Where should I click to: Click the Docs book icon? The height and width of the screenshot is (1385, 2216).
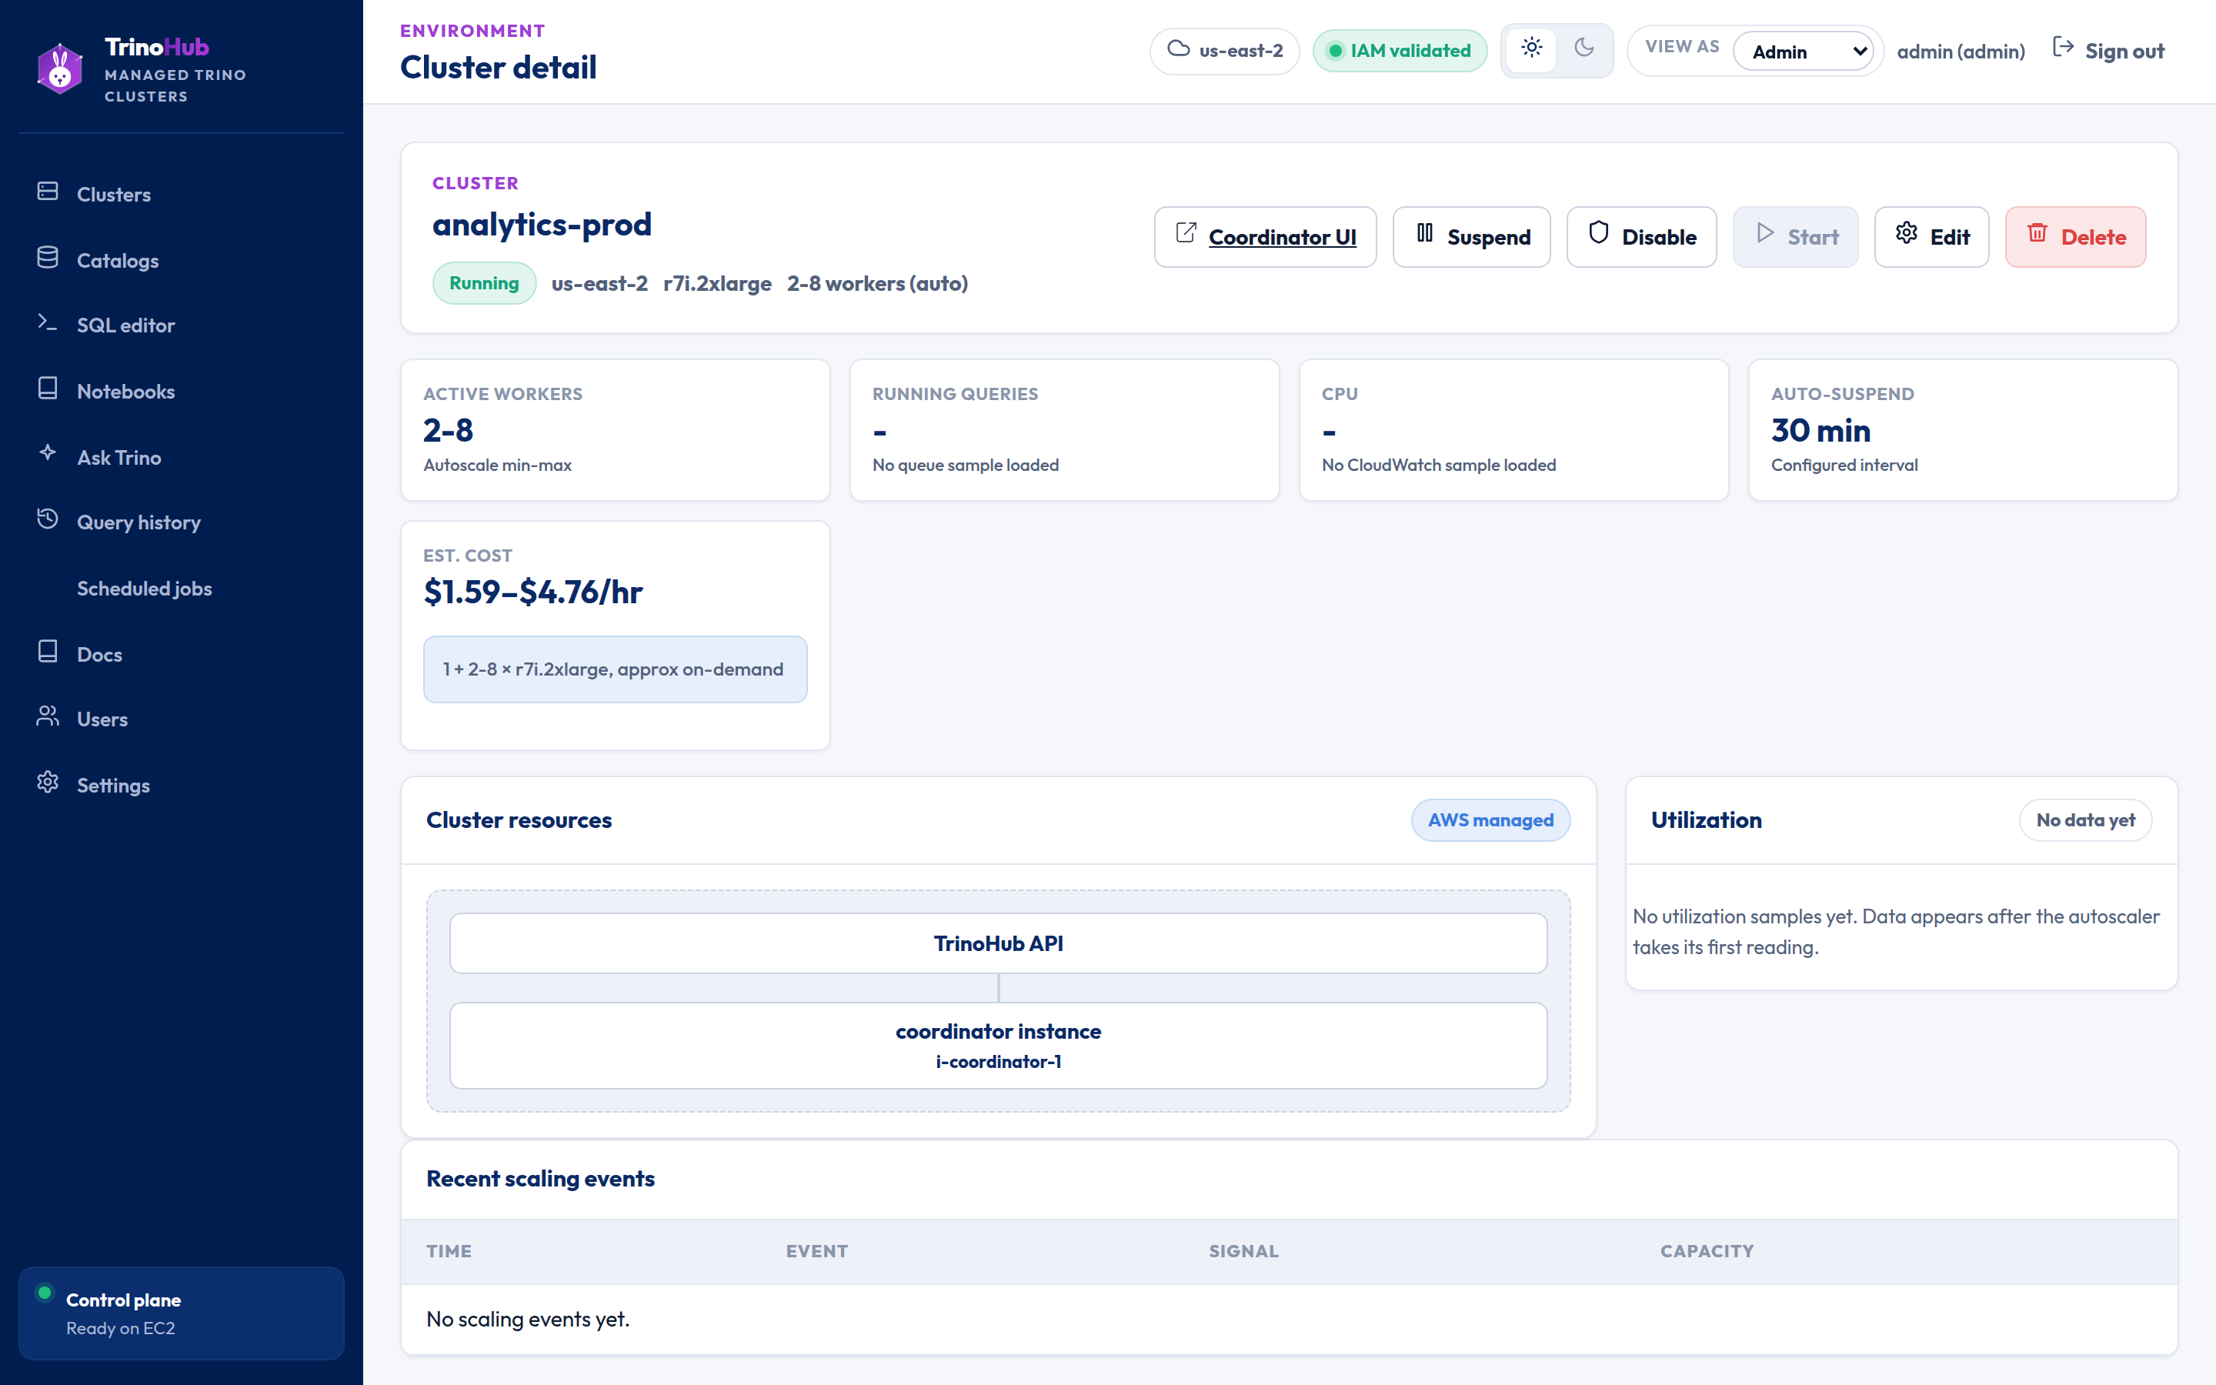coord(48,651)
